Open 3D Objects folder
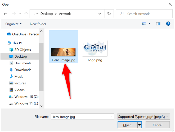The image size is (175, 132). [x=20, y=50]
